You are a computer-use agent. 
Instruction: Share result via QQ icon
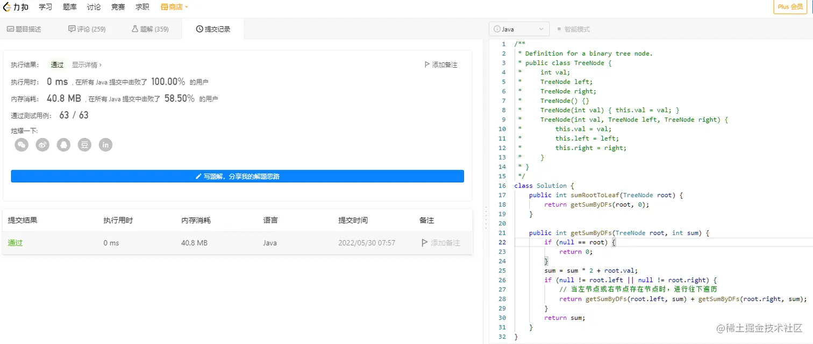(63, 145)
